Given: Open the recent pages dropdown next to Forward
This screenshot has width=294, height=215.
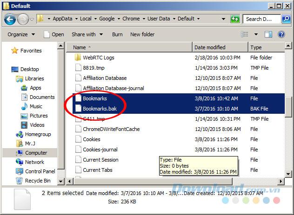Looking at the screenshot, I should pos(32,20).
